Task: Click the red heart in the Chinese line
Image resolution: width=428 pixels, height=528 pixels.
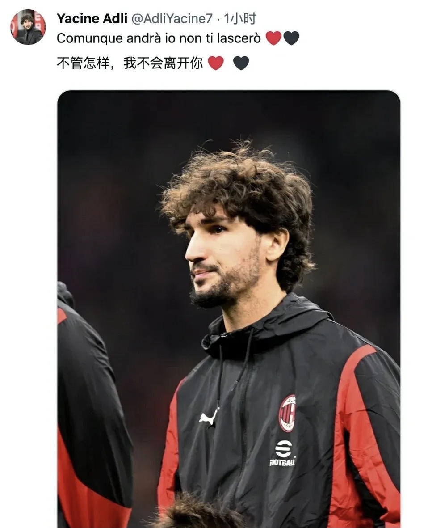Action: 216,63
